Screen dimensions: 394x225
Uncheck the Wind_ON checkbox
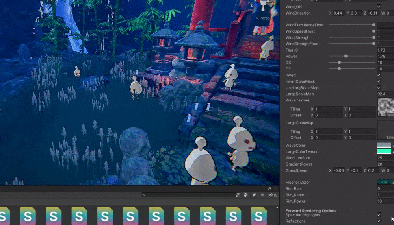[x=379, y=7]
